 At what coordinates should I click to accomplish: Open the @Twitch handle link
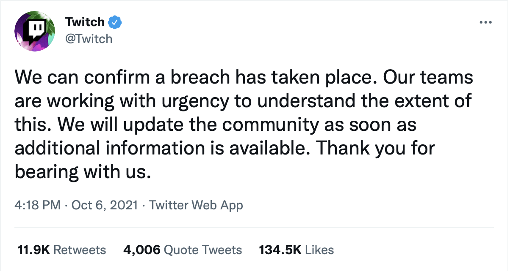point(89,38)
